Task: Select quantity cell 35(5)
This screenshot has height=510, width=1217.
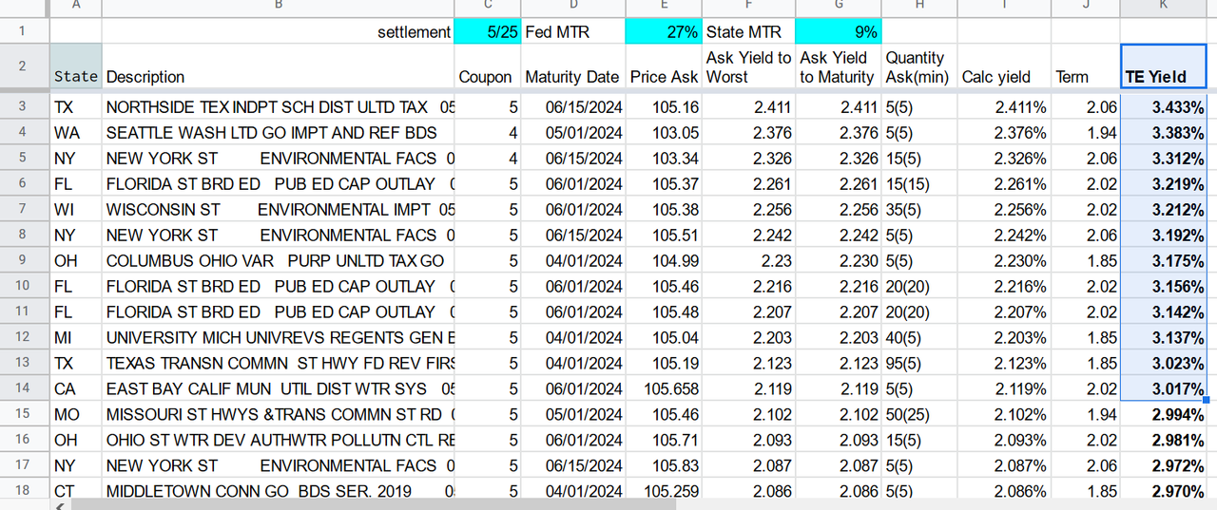Action: coord(918,210)
